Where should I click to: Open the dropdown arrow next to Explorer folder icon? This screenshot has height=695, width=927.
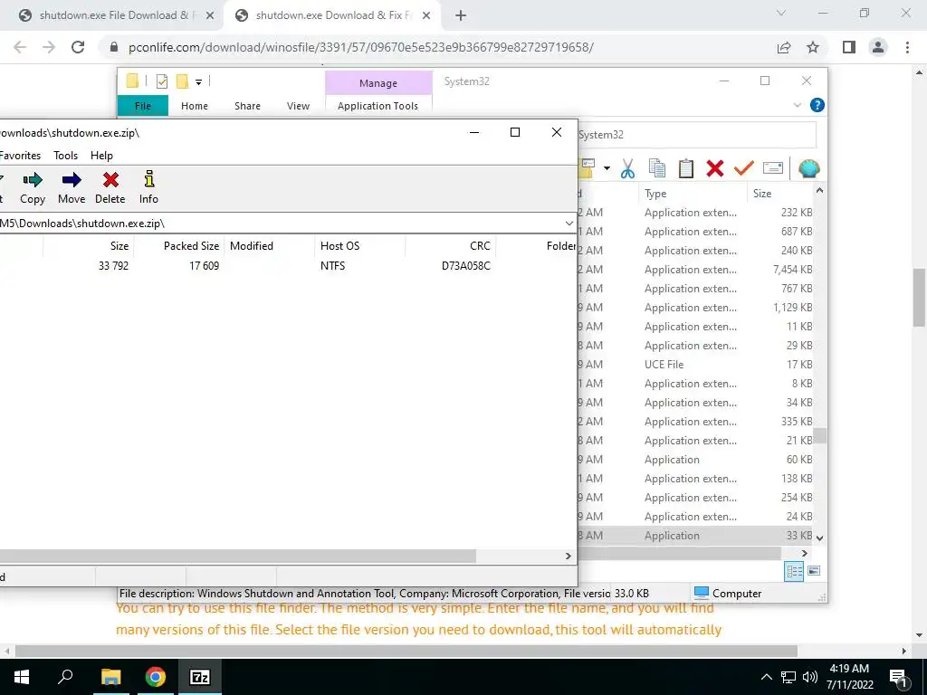click(x=607, y=169)
